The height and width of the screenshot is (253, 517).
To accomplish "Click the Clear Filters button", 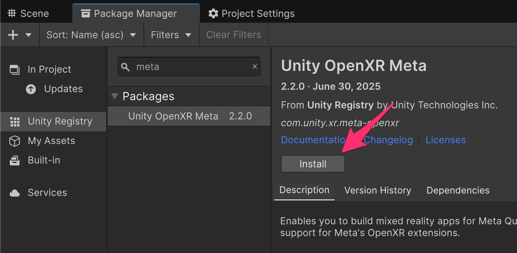I will pos(234,35).
